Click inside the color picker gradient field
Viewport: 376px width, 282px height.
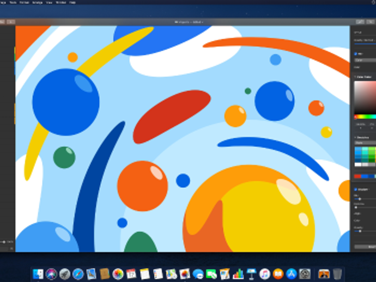pyautogui.click(x=365, y=97)
